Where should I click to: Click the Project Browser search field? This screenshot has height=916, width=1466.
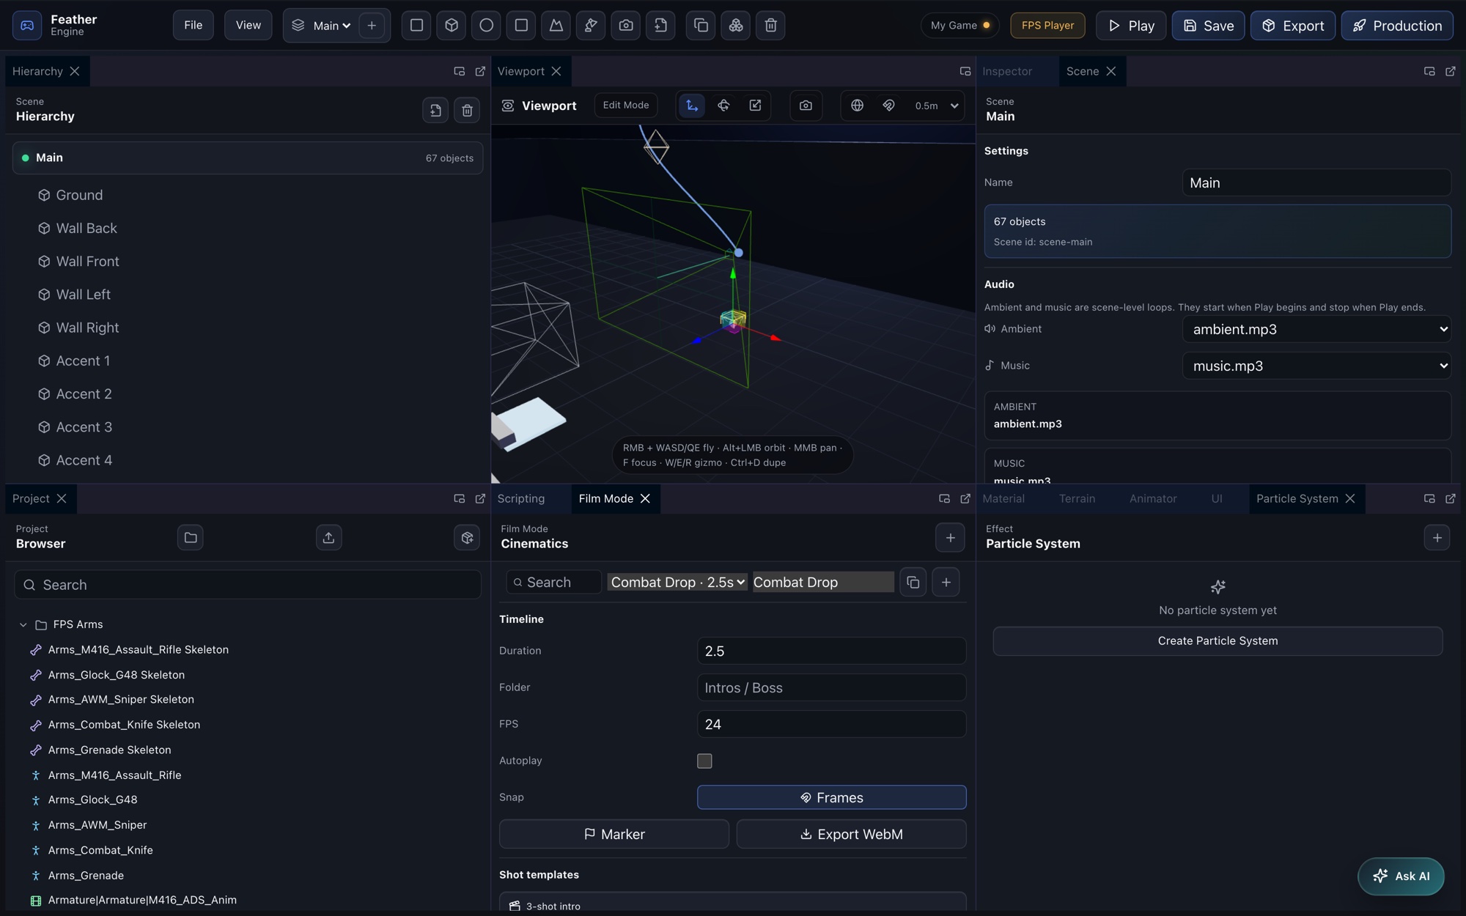[x=248, y=585]
